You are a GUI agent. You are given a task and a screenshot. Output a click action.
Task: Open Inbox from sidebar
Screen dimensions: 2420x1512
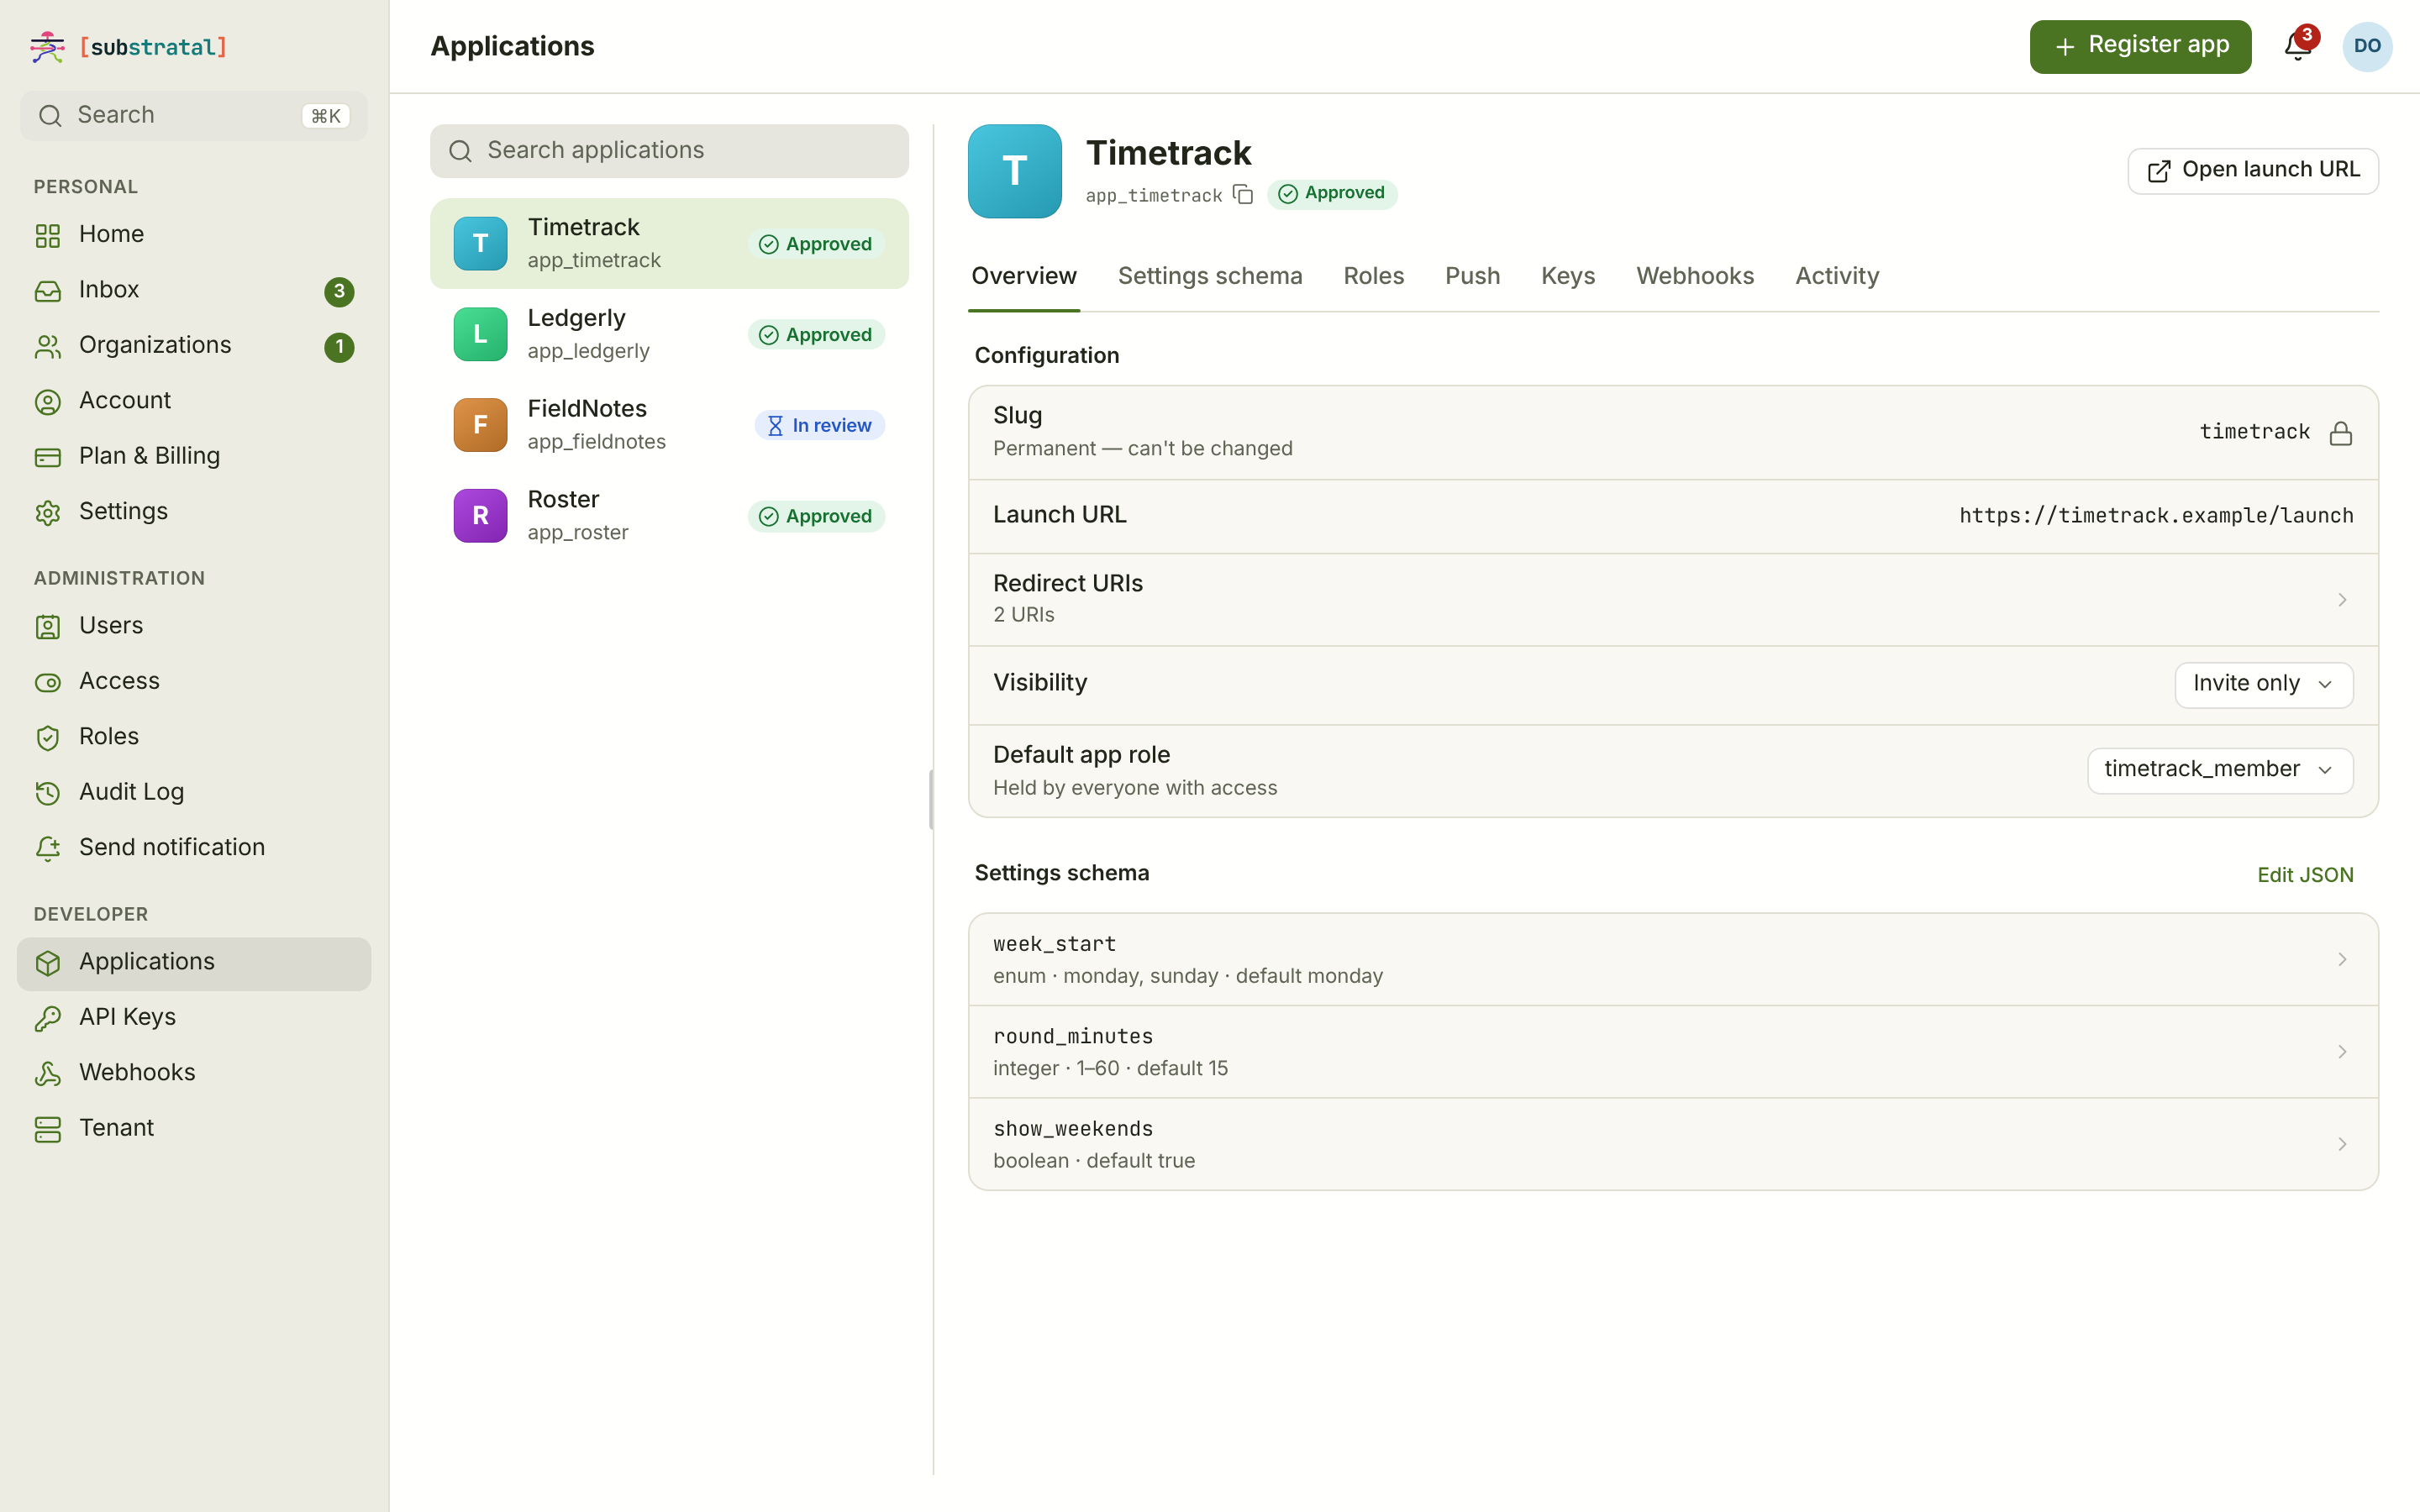click(194, 290)
